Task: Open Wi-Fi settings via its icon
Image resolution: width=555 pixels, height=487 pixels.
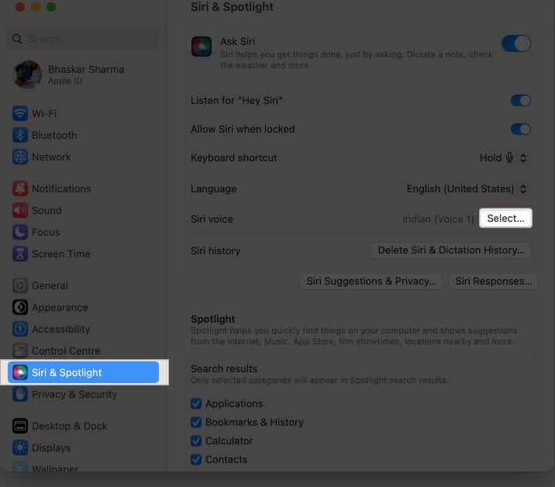Action: 20,113
